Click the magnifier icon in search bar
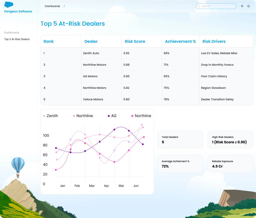 (199, 6)
